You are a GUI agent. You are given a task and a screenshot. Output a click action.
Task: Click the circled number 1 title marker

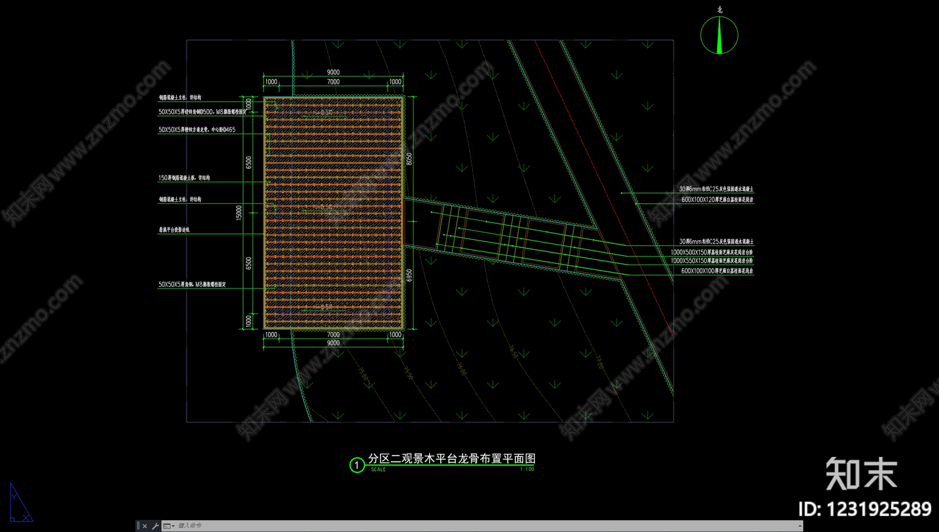pyautogui.click(x=357, y=465)
